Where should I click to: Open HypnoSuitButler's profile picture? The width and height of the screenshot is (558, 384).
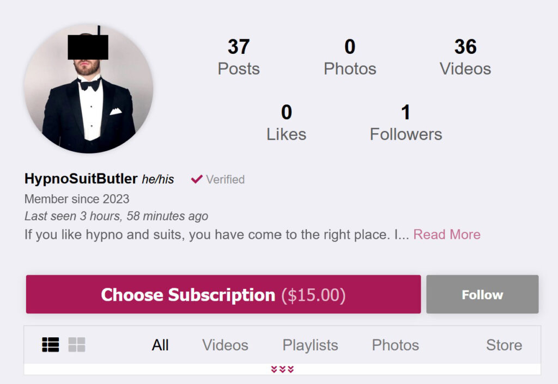[89, 89]
